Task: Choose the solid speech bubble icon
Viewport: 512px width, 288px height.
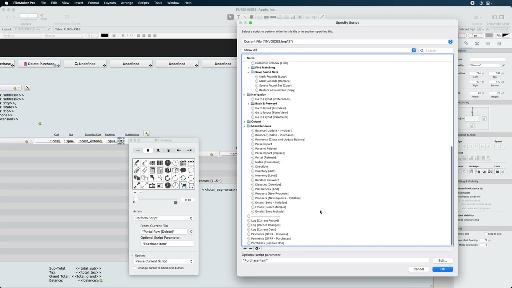Action: click(183, 170)
